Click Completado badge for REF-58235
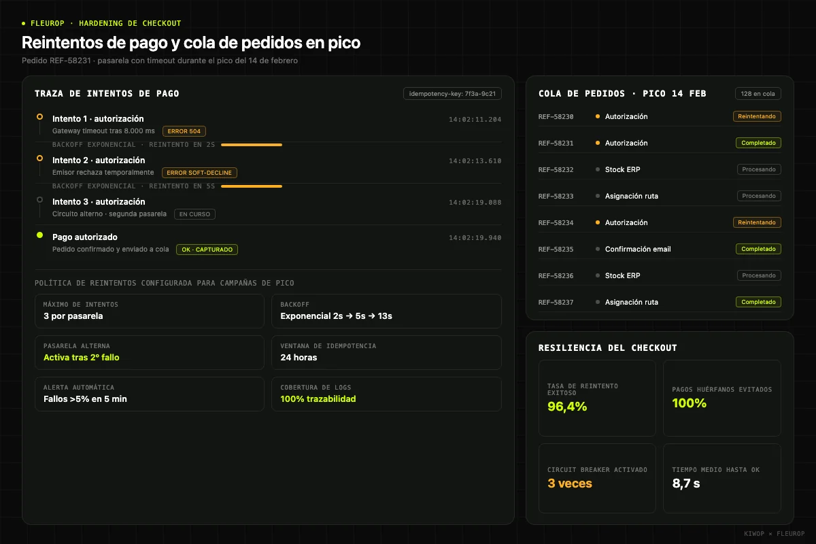The height and width of the screenshot is (544, 816). click(758, 249)
